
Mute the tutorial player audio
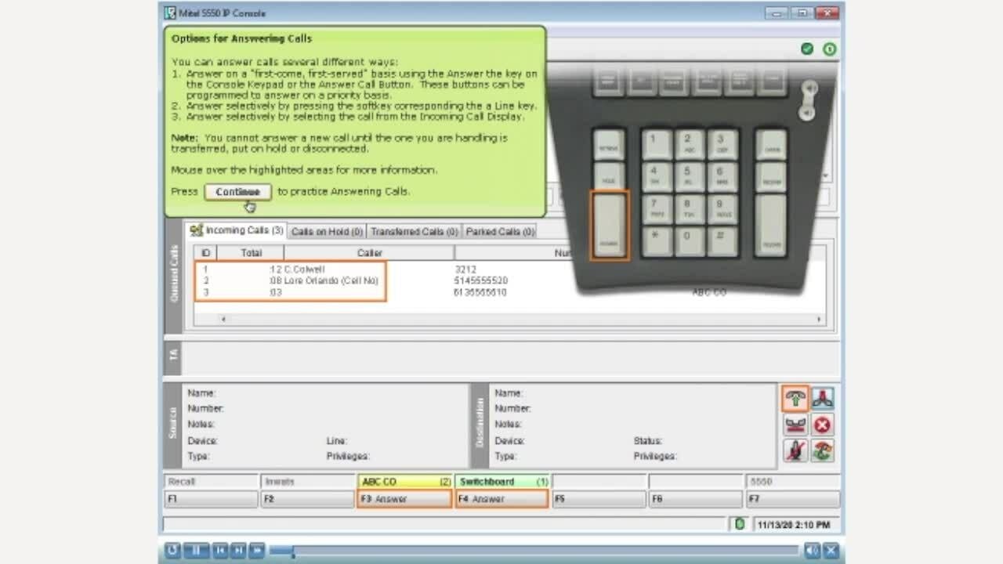click(813, 551)
